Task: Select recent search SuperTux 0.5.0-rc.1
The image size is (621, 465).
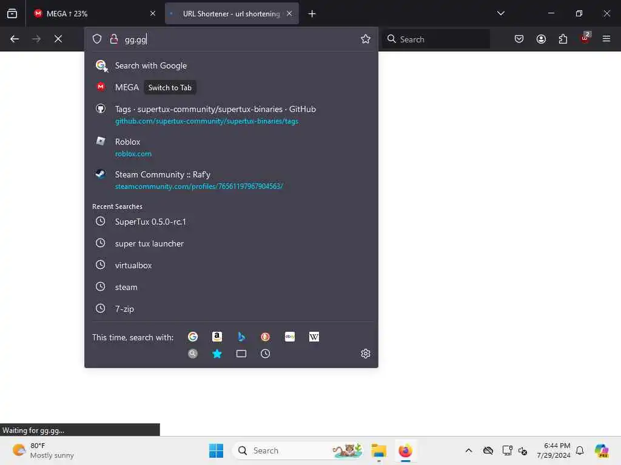Action: click(x=231, y=222)
